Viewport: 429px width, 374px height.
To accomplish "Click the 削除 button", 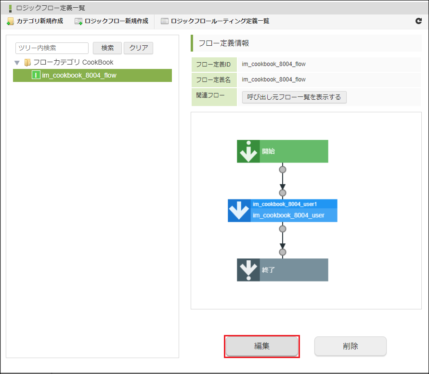I will point(351,346).
